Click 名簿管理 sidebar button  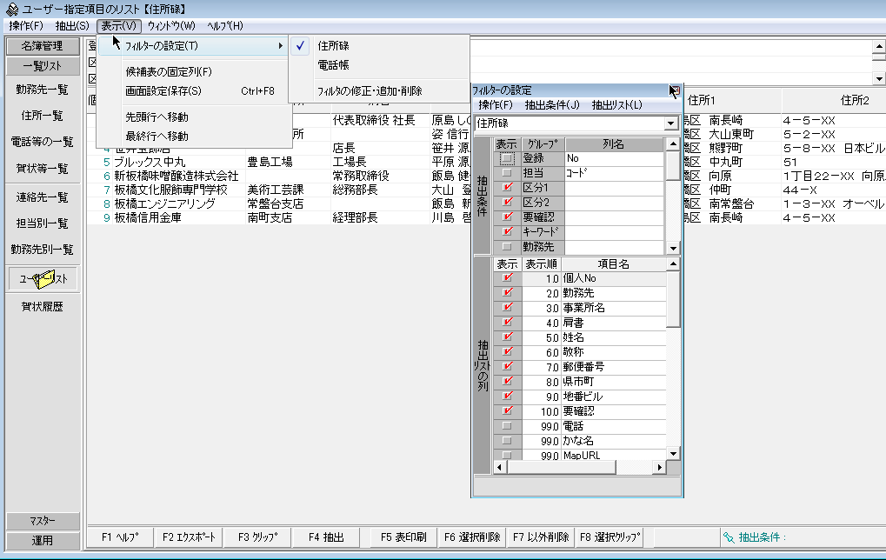(43, 46)
